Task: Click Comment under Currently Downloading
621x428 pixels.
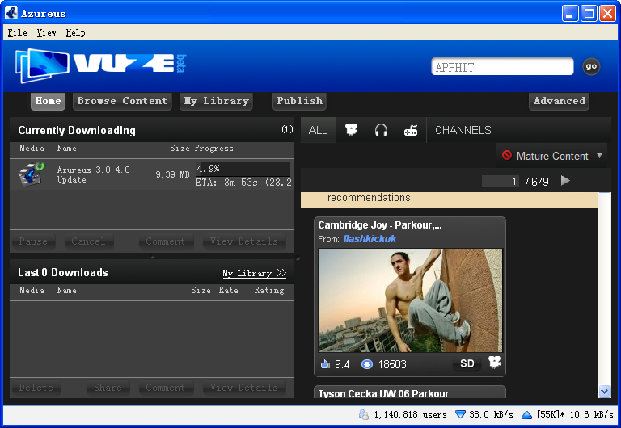Action: tap(166, 241)
